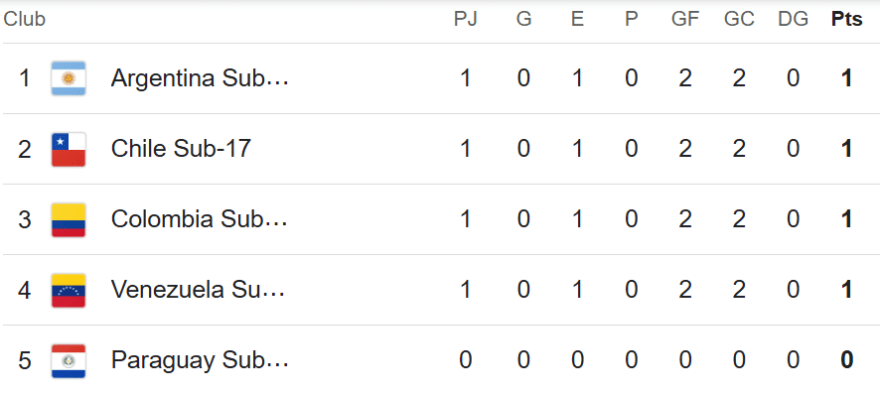Click the DG column header
The width and height of the screenshot is (880, 396).
(x=793, y=19)
